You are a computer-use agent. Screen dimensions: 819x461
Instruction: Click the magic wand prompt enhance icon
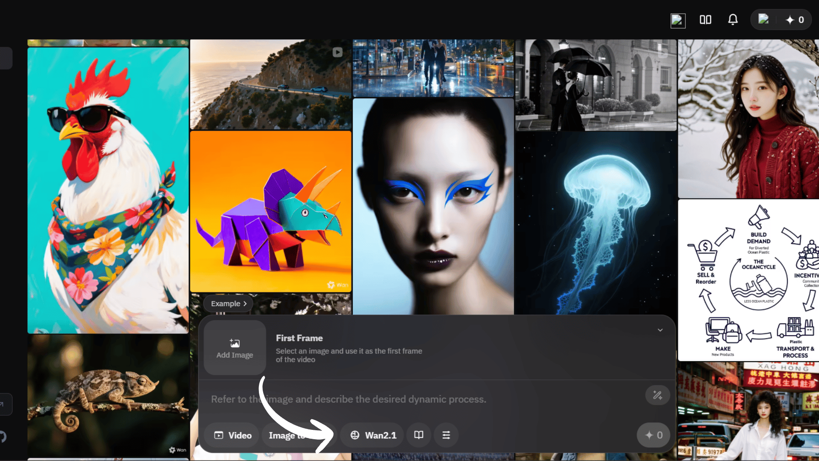(657, 395)
